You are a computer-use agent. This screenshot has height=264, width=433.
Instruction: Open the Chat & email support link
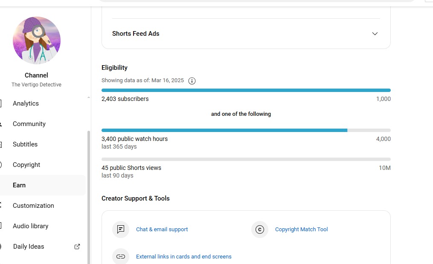(x=162, y=230)
